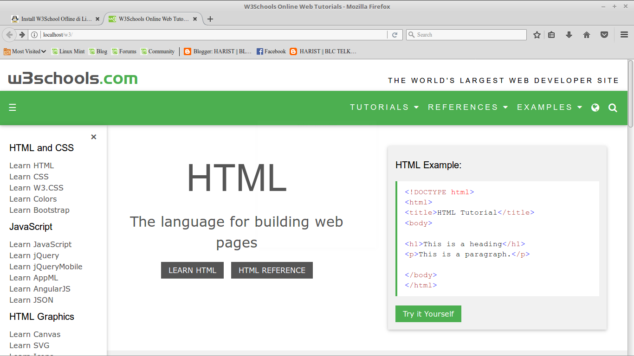Open the Learn jQuery sidebar link
This screenshot has height=356, width=634.
coord(34,255)
